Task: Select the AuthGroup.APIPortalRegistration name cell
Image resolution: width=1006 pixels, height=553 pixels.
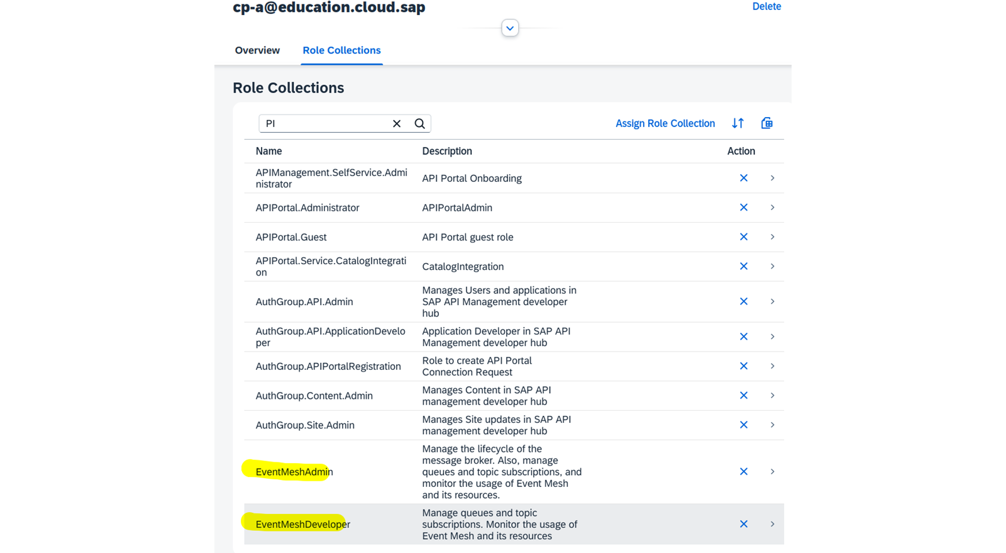Action: (x=328, y=366)
